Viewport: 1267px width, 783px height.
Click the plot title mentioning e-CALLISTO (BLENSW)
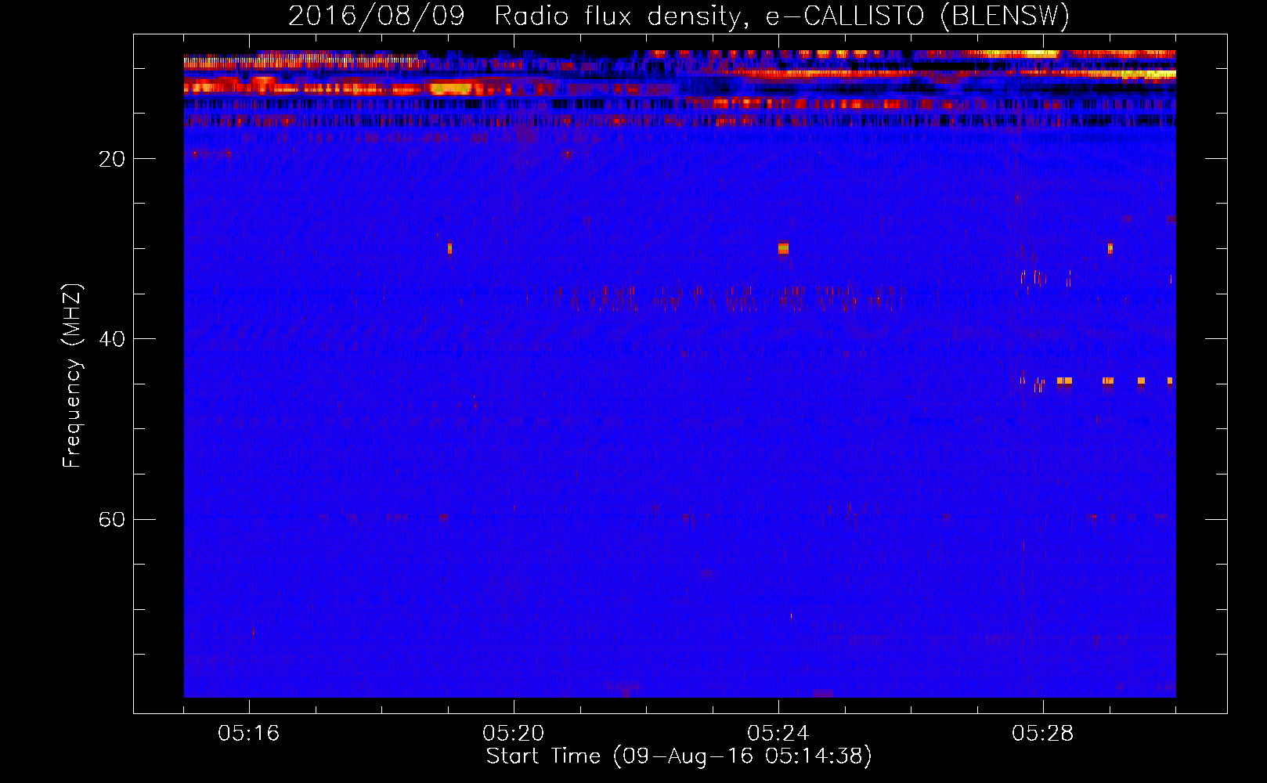tap(679, 16)
